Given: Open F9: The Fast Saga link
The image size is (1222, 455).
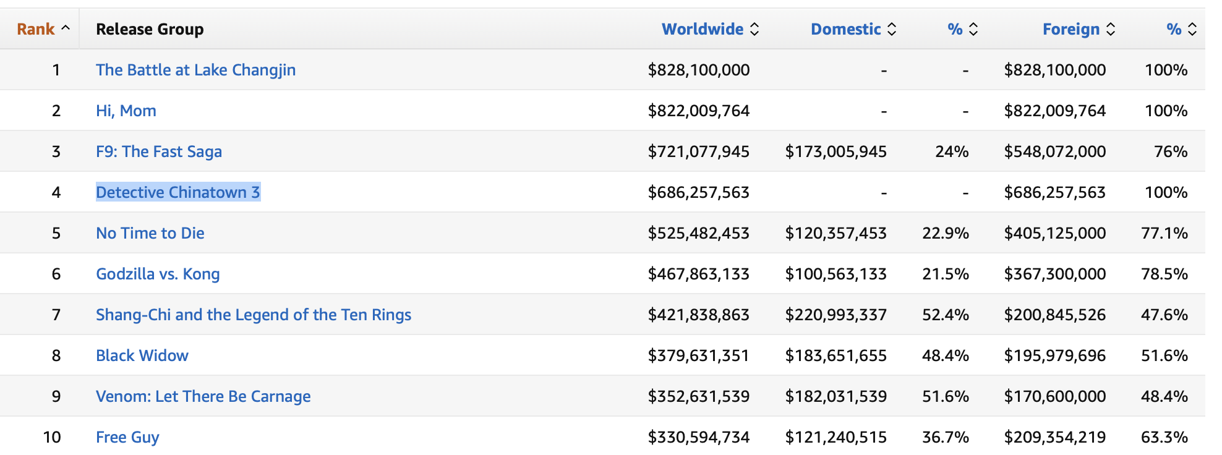Looking at the screenshot, I should [x=159, y=151].
